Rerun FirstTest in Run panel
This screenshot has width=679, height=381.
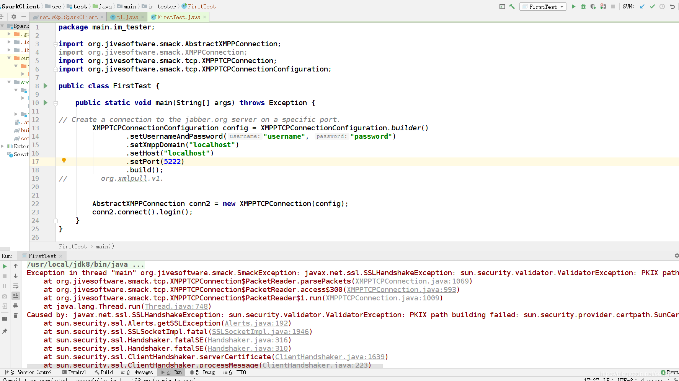click(5, 266)
